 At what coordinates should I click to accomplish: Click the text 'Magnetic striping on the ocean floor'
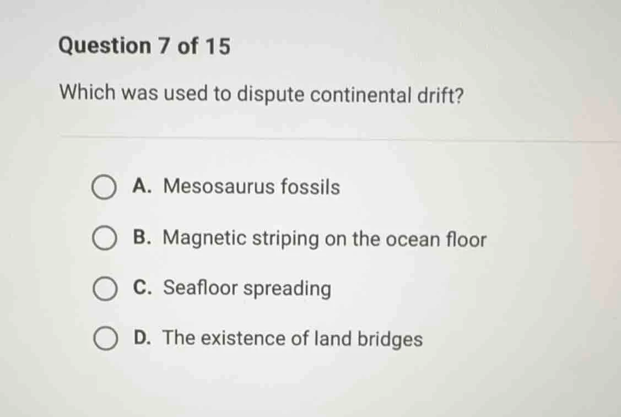pyautogui.click(x=325, y=238)
